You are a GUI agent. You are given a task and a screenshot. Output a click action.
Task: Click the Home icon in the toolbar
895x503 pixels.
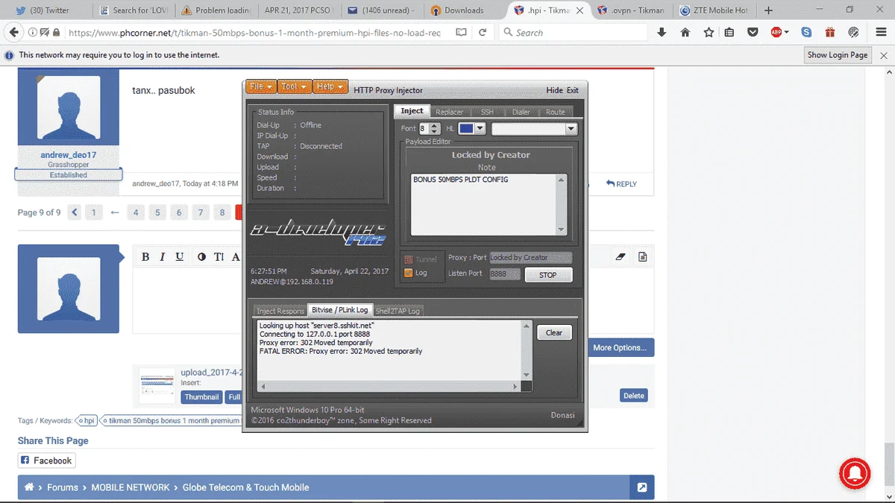click(685, 33)
